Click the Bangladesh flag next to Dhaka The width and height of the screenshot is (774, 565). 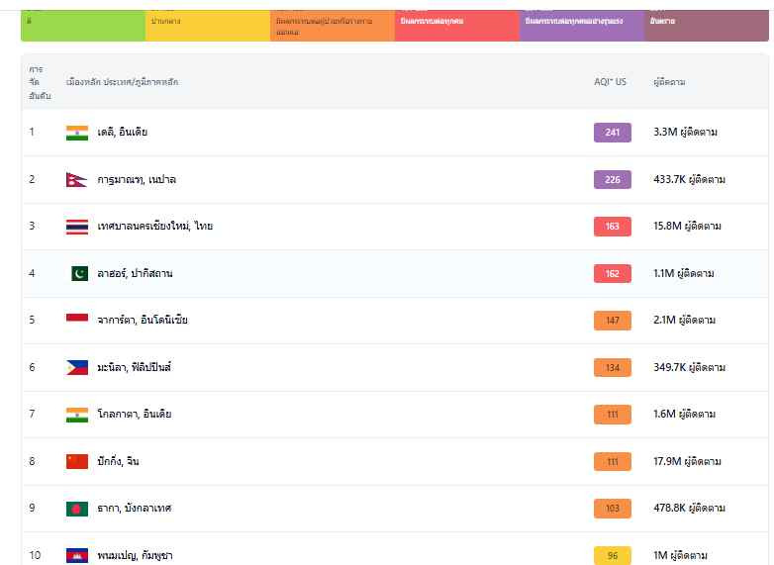coord(77,508)
